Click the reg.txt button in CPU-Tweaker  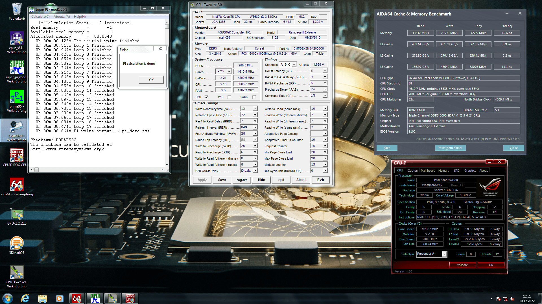tap(242, 180)
